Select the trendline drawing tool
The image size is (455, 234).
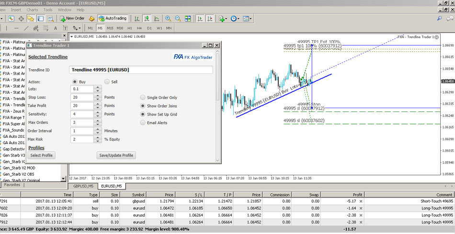pyautogui.click(x=26, y=28)
